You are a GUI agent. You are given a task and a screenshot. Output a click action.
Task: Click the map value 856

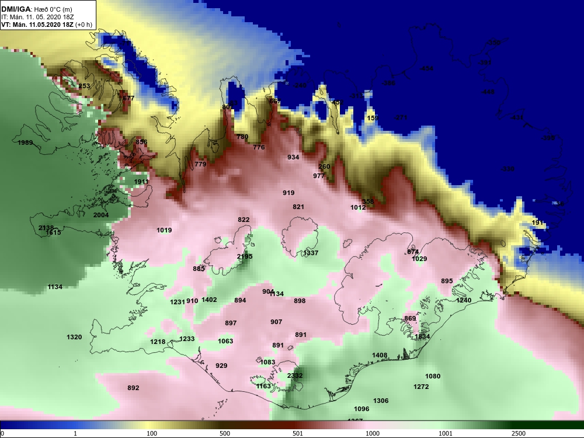141,142
